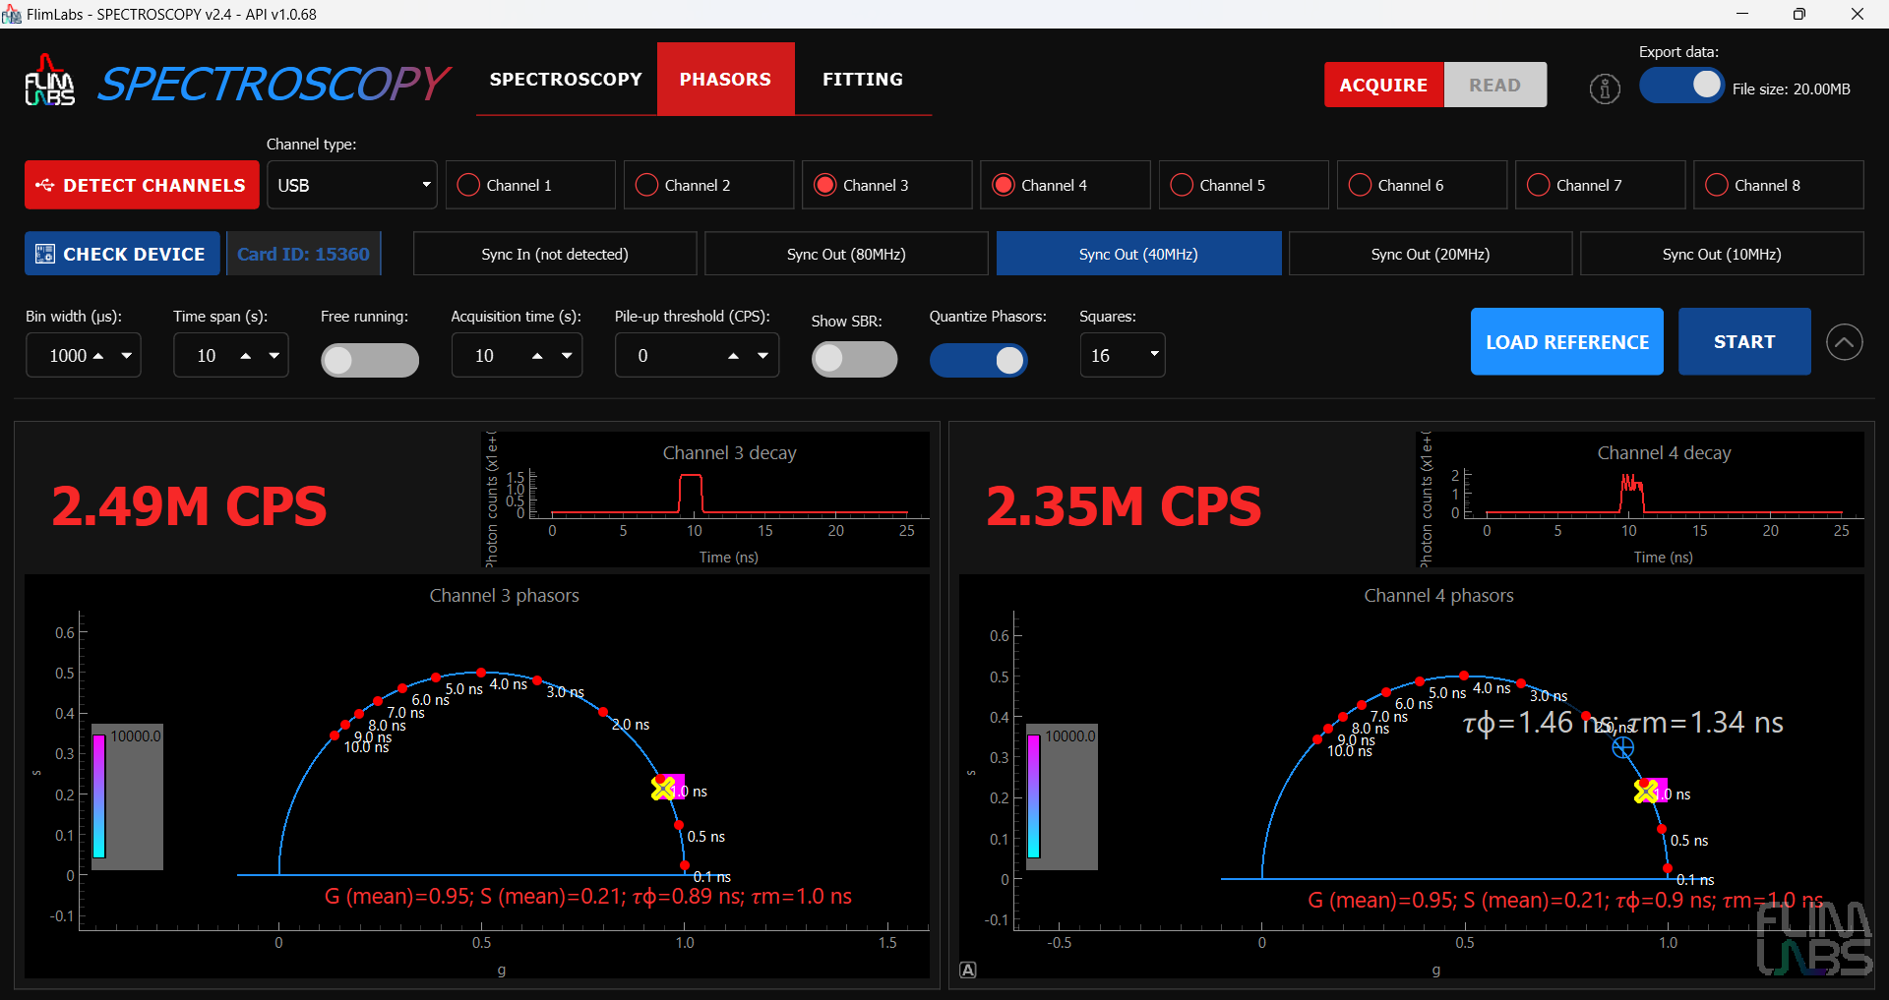Click the Channel 4 decay plot
This screenshot has width=1889, height=1000.
point(1640,500)
